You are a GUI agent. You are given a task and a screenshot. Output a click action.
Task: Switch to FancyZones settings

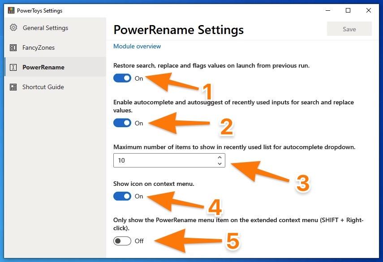click(x=55, y=47)
